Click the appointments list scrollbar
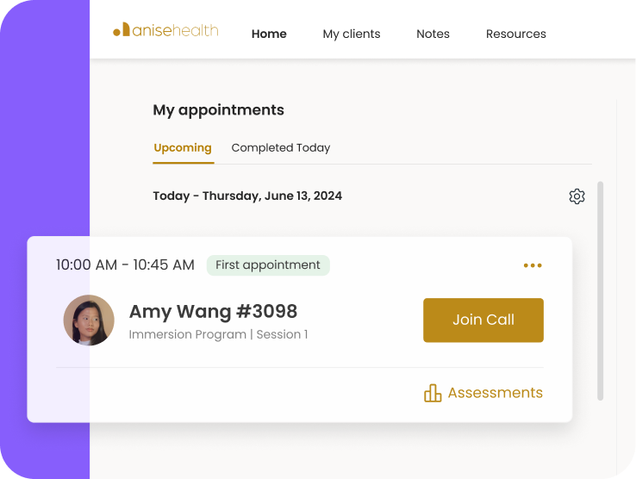This screenshot has height=479, width=636. pos(601,291)
